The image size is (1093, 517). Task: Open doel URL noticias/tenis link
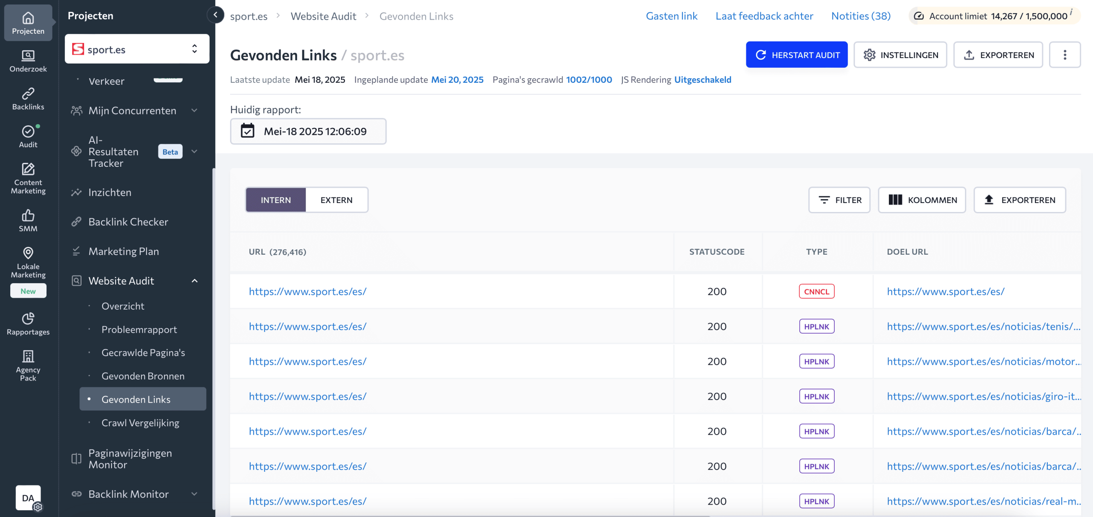[983, 326]
